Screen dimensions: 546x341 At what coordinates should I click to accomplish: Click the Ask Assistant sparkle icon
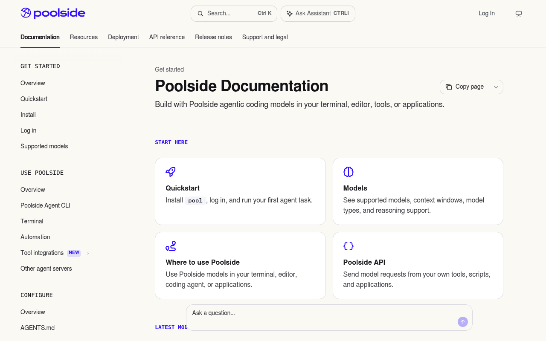[290, 14]
